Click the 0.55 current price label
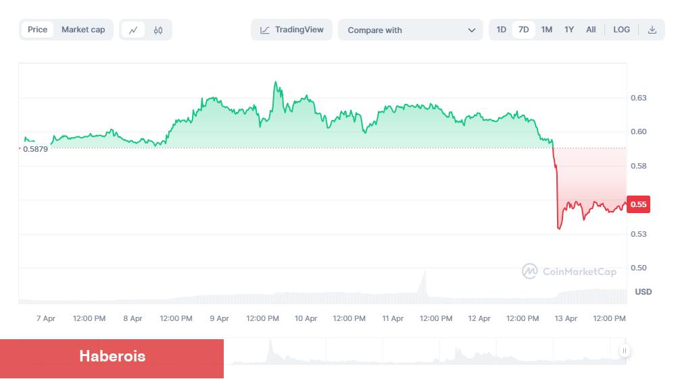678x379 pixels. (x=638, y=204)
